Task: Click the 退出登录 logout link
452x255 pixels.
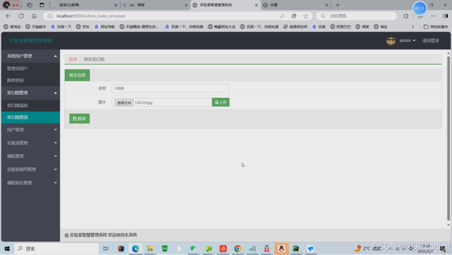Action: click(x=431, y=41)
